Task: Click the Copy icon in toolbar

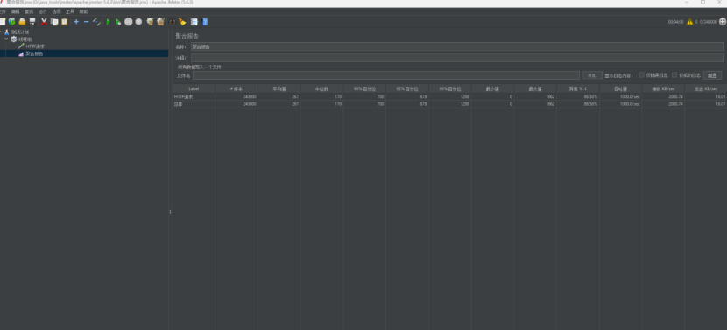Action: [x=54, y=21]
